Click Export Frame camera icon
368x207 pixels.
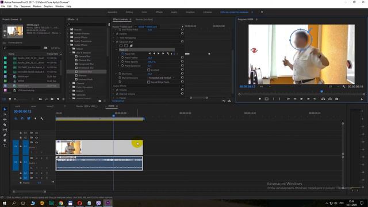pos(337,99)
